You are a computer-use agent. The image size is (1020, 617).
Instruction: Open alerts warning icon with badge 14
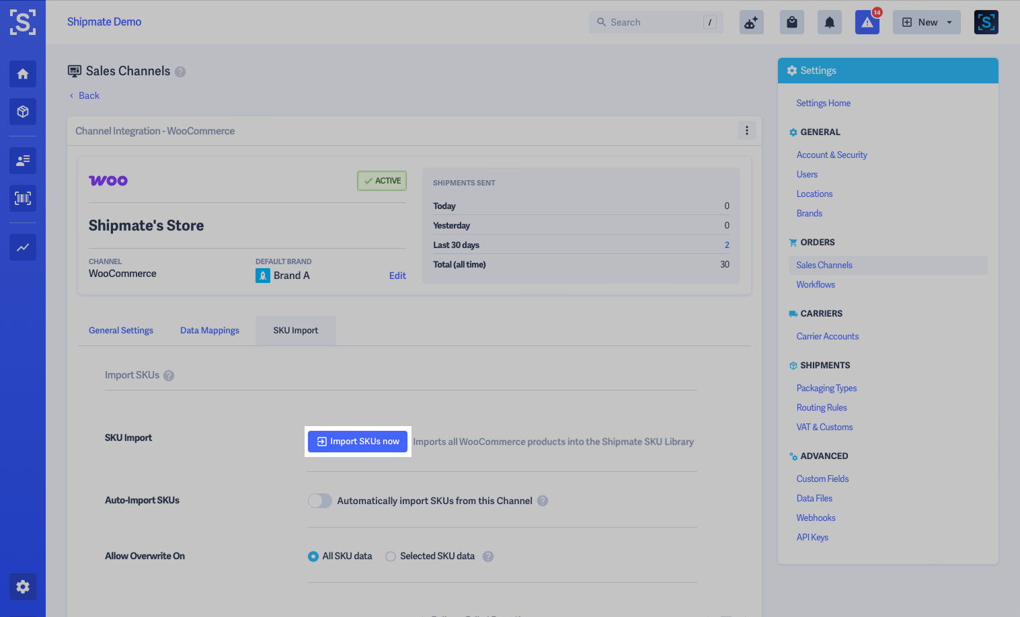click(x=867, y=22)
